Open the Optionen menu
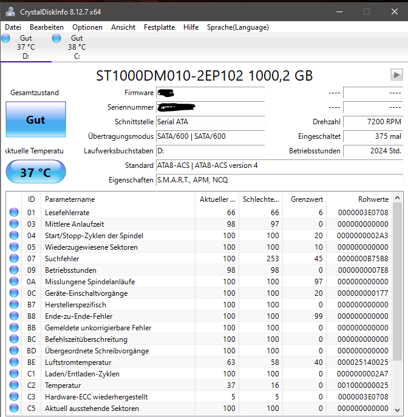Screen dimensions: 408x417 coord(87,27)
